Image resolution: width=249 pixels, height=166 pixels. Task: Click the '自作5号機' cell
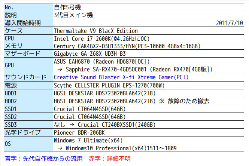coord(148,7)
